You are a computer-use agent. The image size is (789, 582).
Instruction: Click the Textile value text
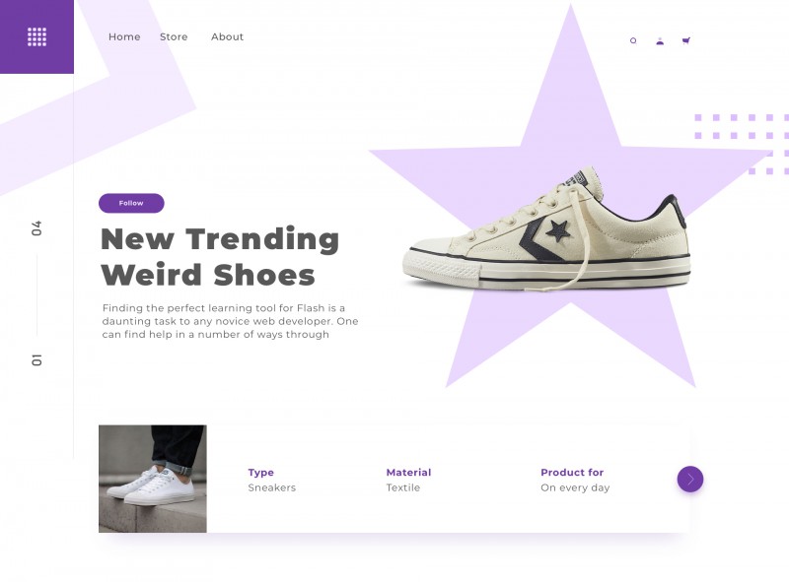point(403,487)
